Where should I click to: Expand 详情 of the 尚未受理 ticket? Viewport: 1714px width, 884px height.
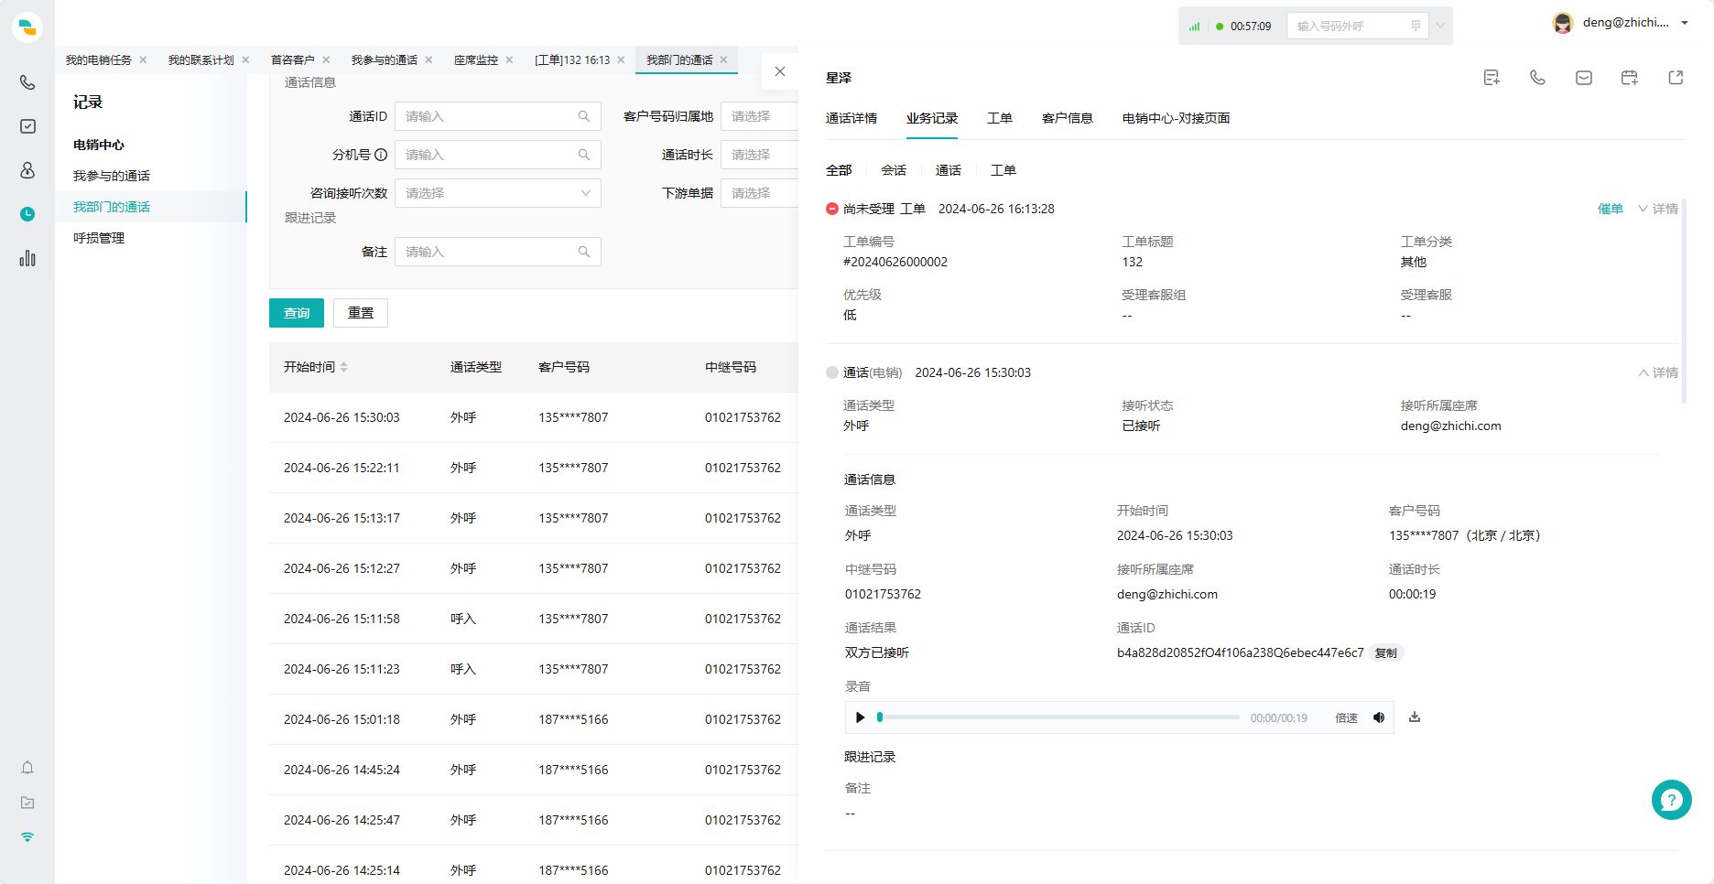pos(1657,209)
